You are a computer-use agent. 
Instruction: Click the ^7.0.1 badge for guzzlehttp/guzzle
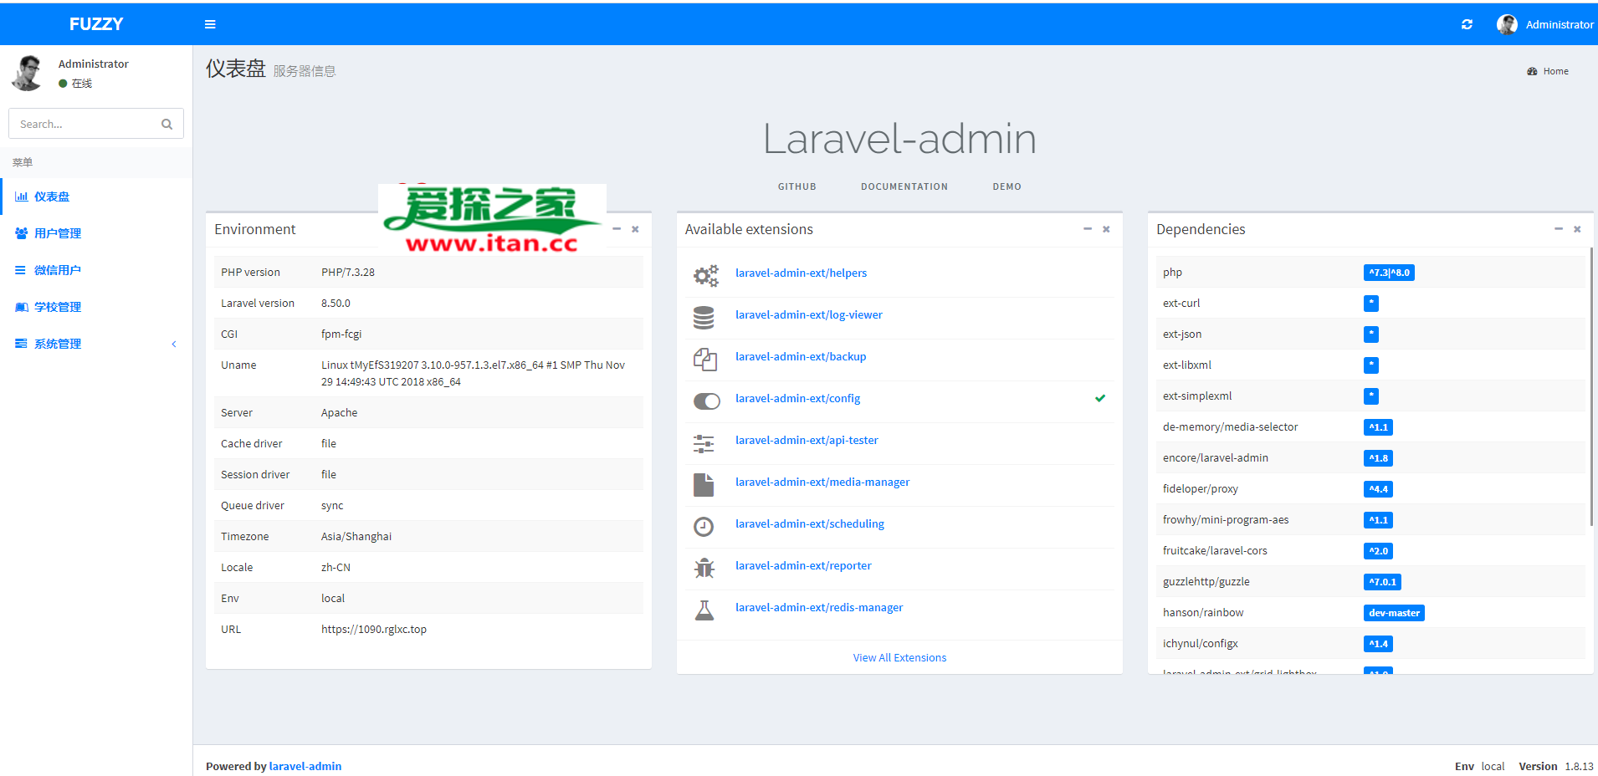tap(1382, 582)
